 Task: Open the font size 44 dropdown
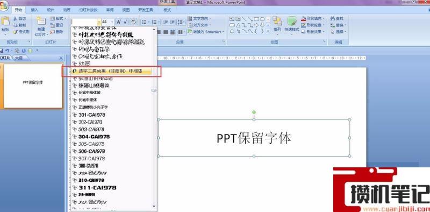tap(112, 22)
